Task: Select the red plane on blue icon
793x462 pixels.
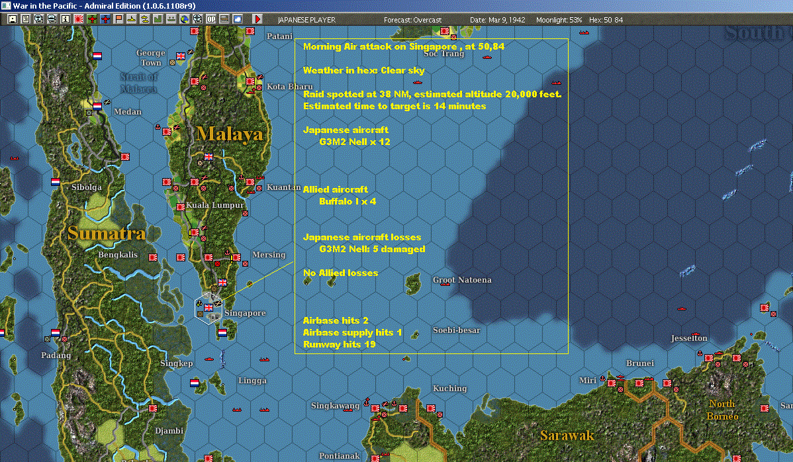Action: click(105, 19)
